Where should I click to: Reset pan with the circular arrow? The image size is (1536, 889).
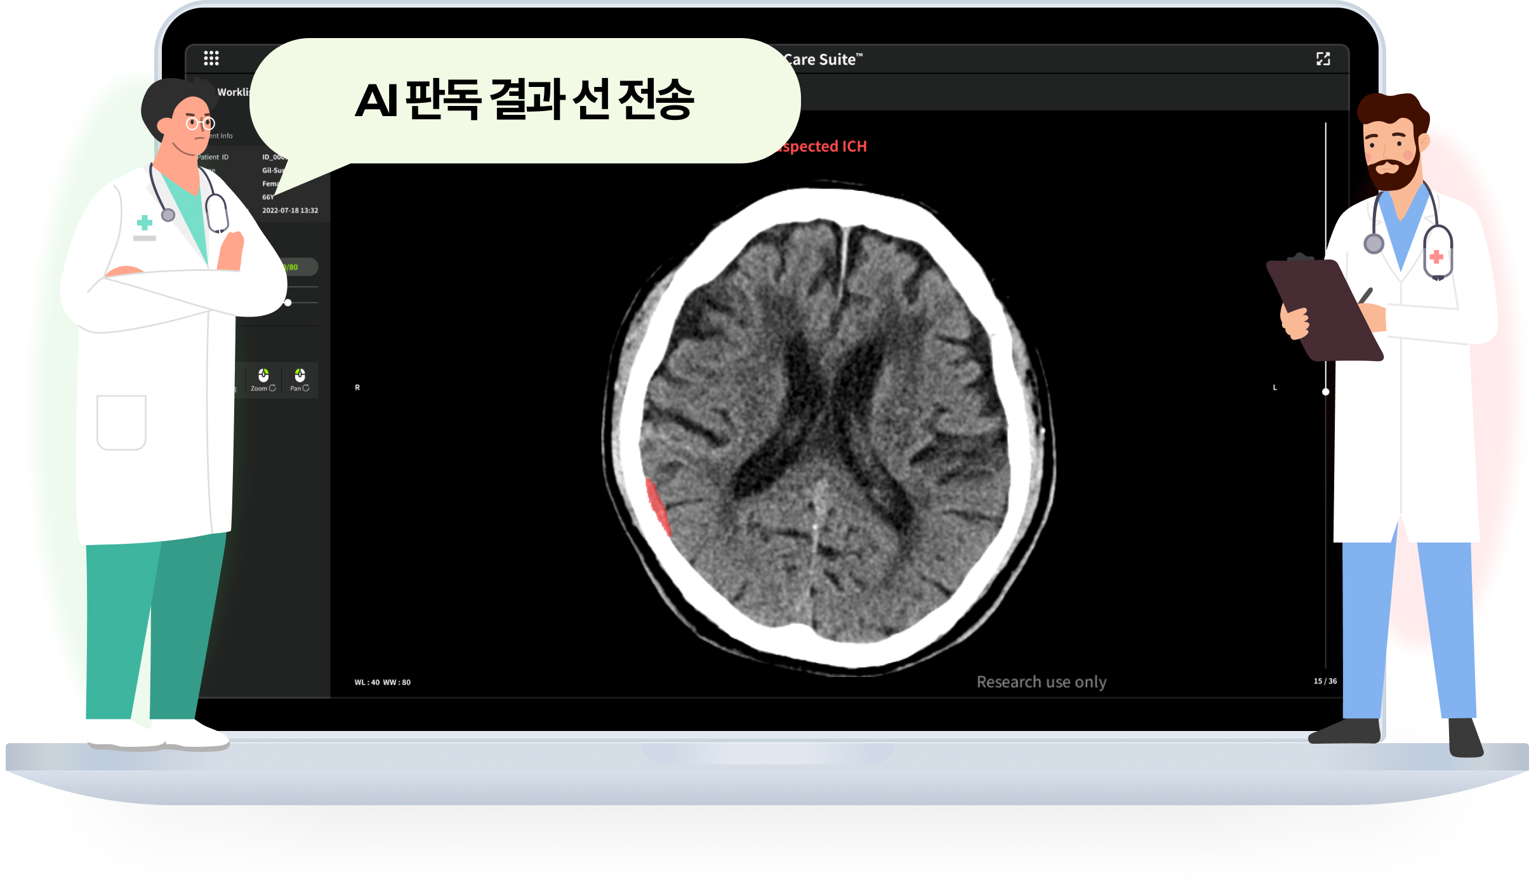pos(306,388)
